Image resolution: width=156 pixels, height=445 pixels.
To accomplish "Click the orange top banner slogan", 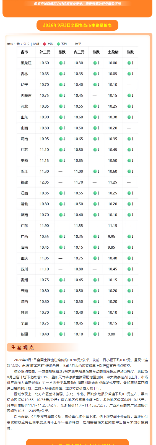I will pos(77,4).
